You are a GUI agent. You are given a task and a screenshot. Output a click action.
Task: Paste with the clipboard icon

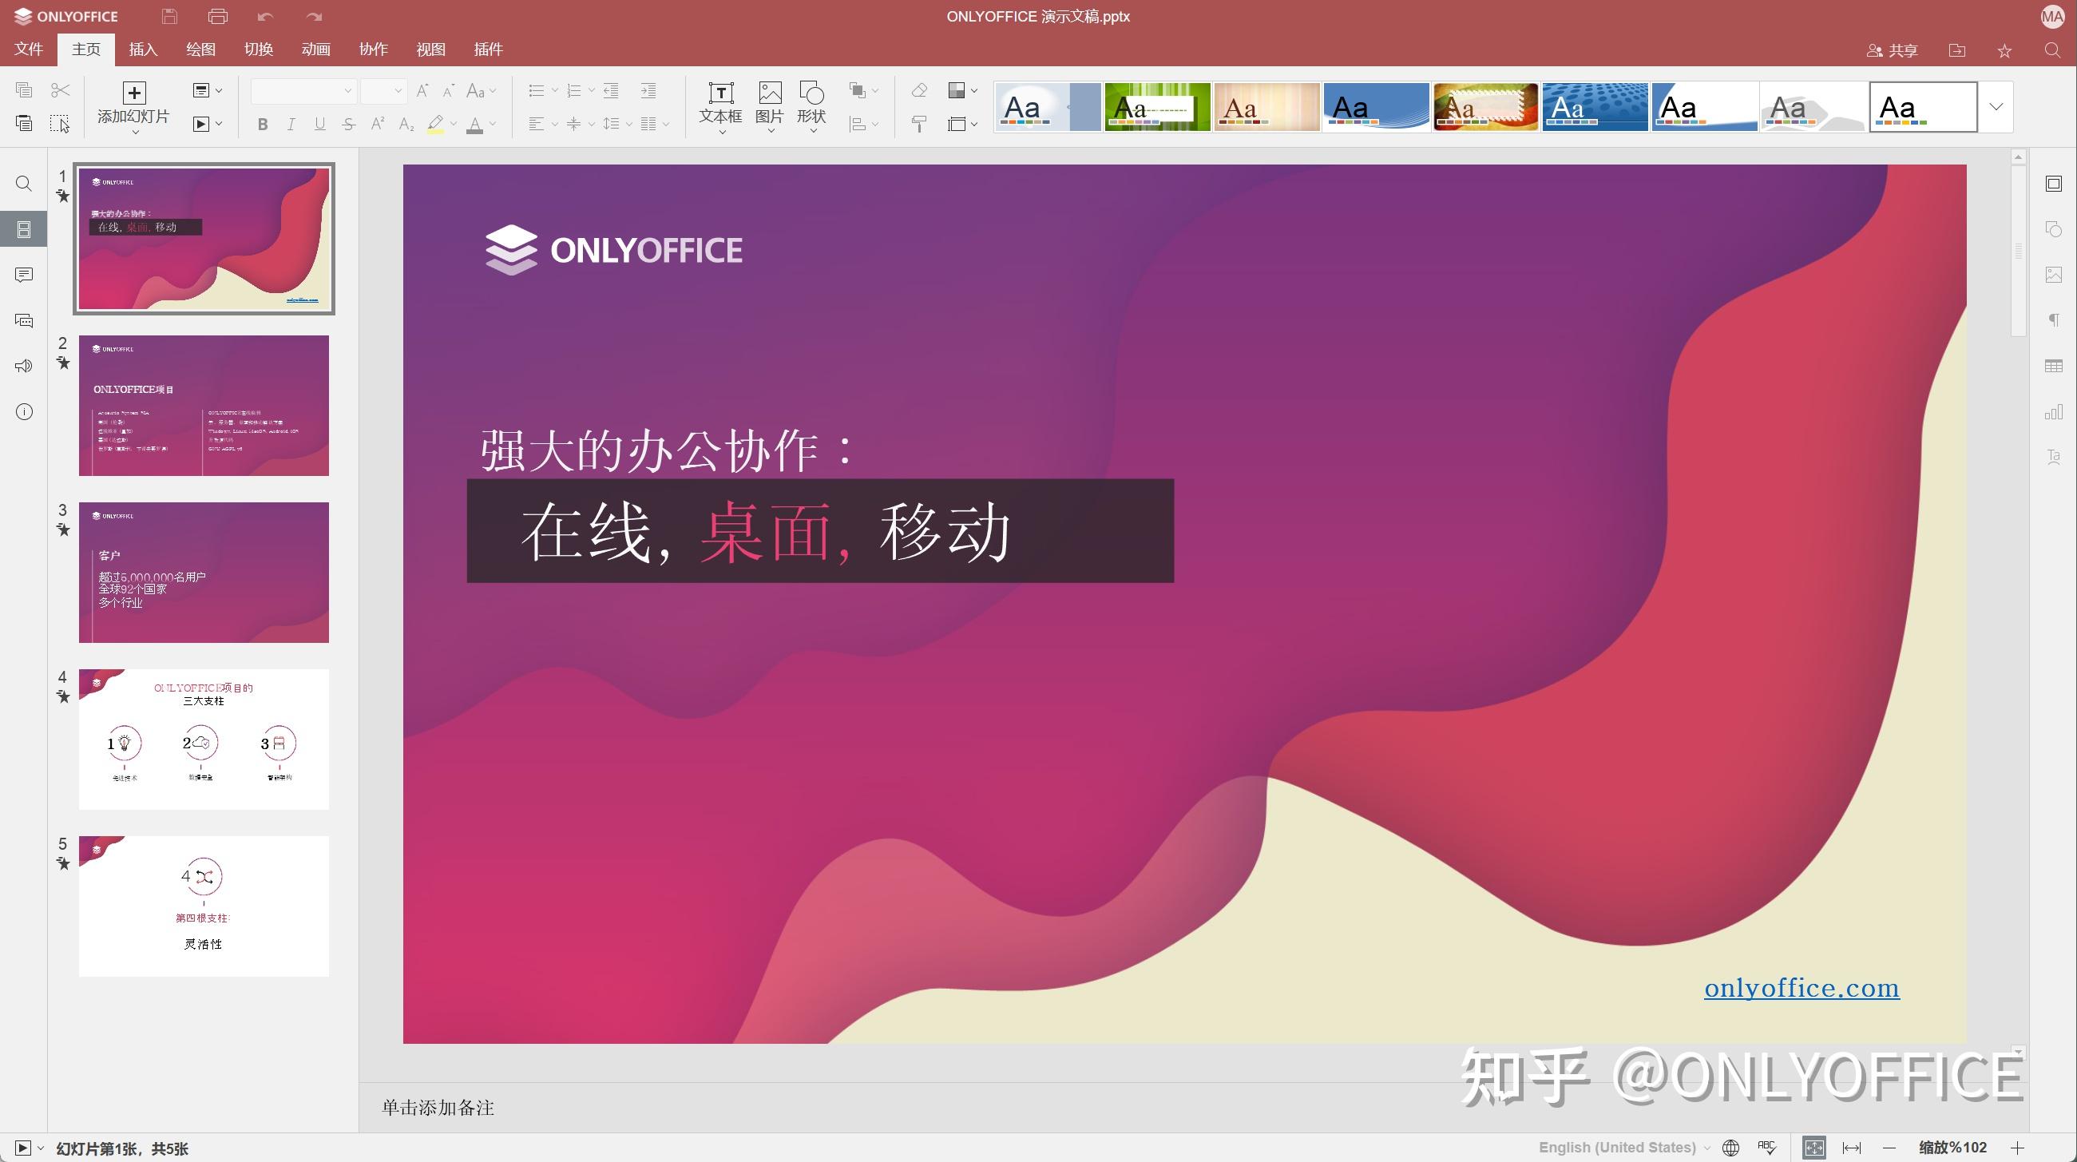[24, 123]
